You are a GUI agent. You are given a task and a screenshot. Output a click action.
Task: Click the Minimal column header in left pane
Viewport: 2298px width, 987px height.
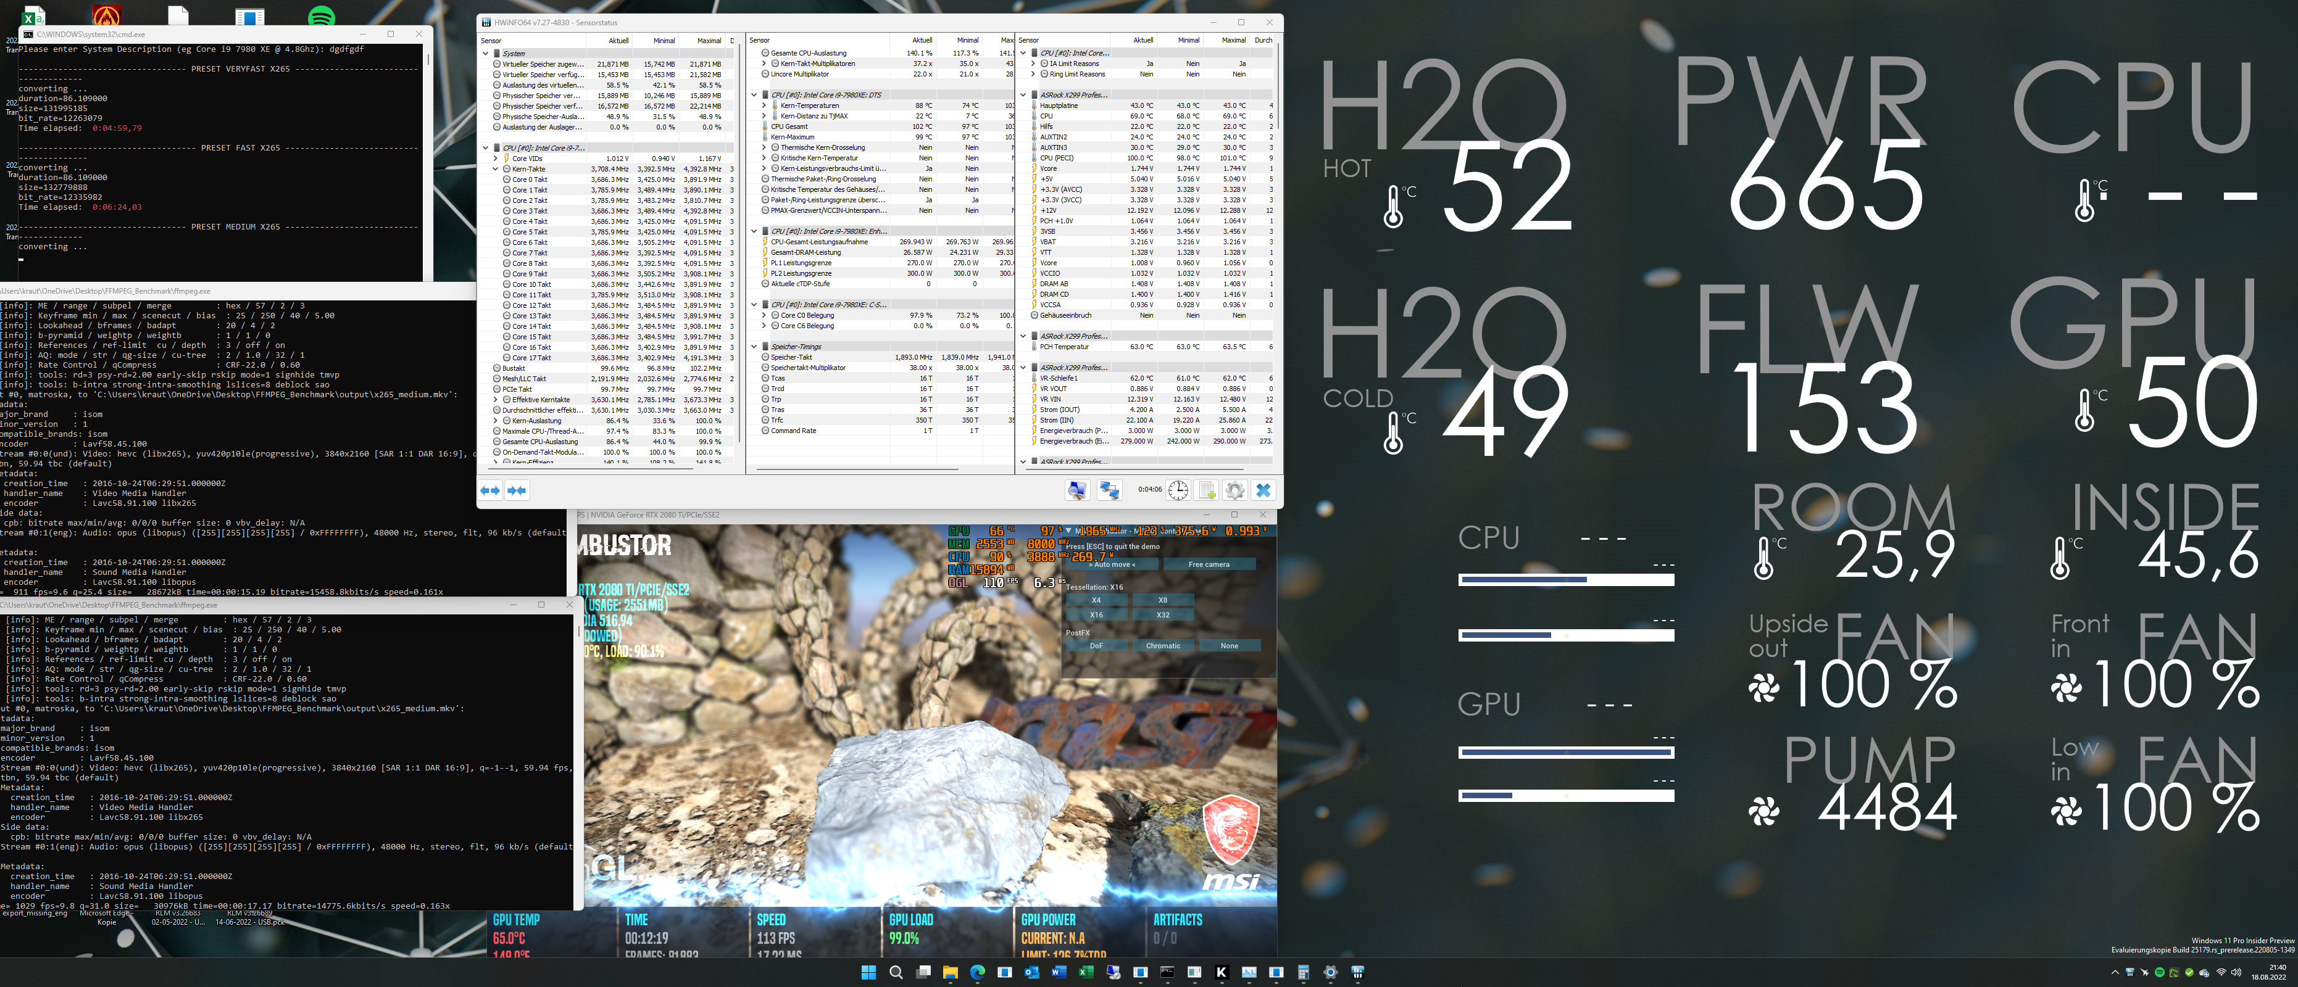[x=656, y=40]
